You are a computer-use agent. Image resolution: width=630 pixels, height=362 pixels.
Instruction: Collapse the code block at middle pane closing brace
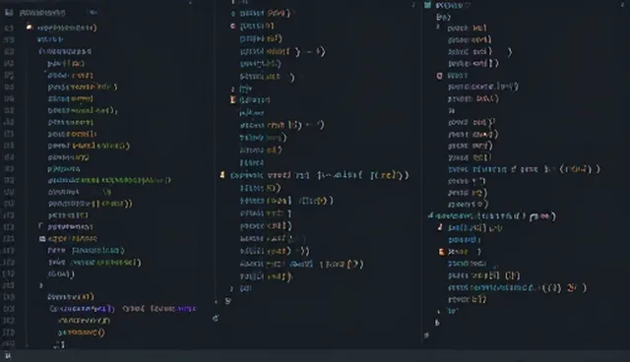click(x=231, y=288)
